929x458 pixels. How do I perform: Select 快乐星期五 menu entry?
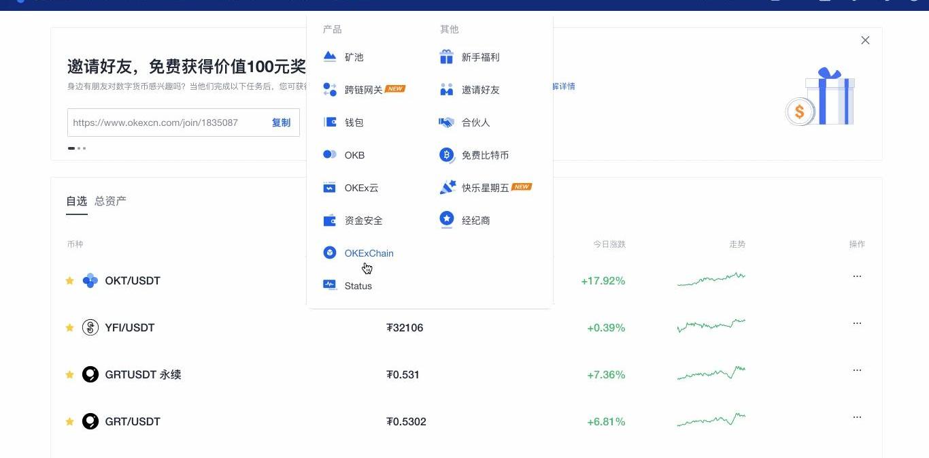[486, 188]
